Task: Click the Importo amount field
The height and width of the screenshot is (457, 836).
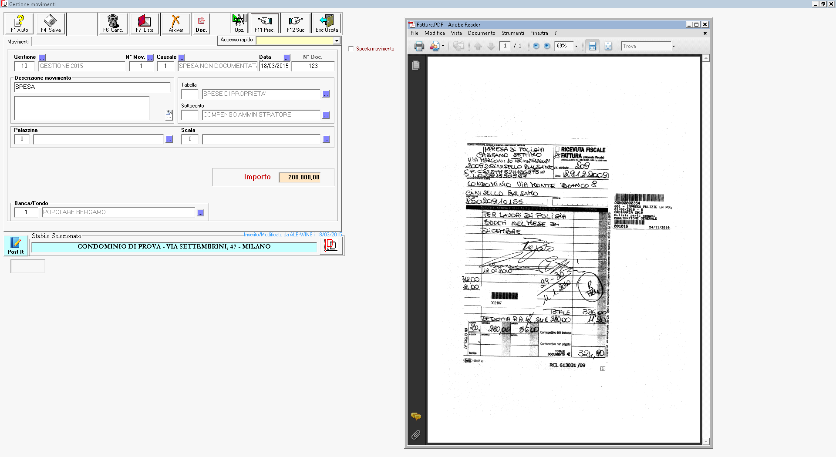Action: pos(300,177)
